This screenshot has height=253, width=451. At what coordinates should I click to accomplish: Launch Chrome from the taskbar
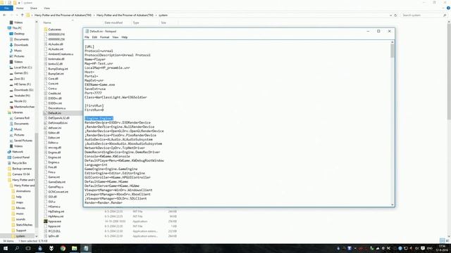point(63,248)
